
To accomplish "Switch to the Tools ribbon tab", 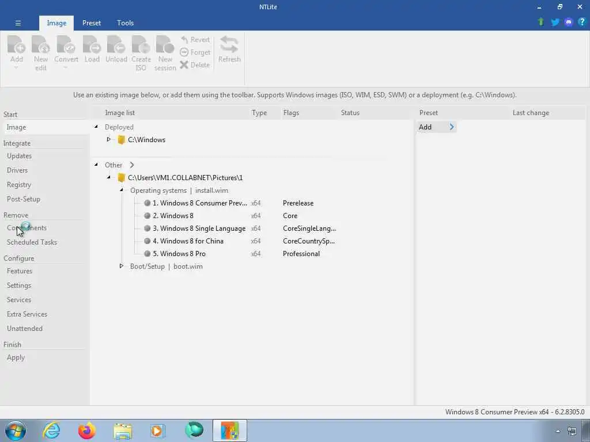I will (x=125, y=23).
